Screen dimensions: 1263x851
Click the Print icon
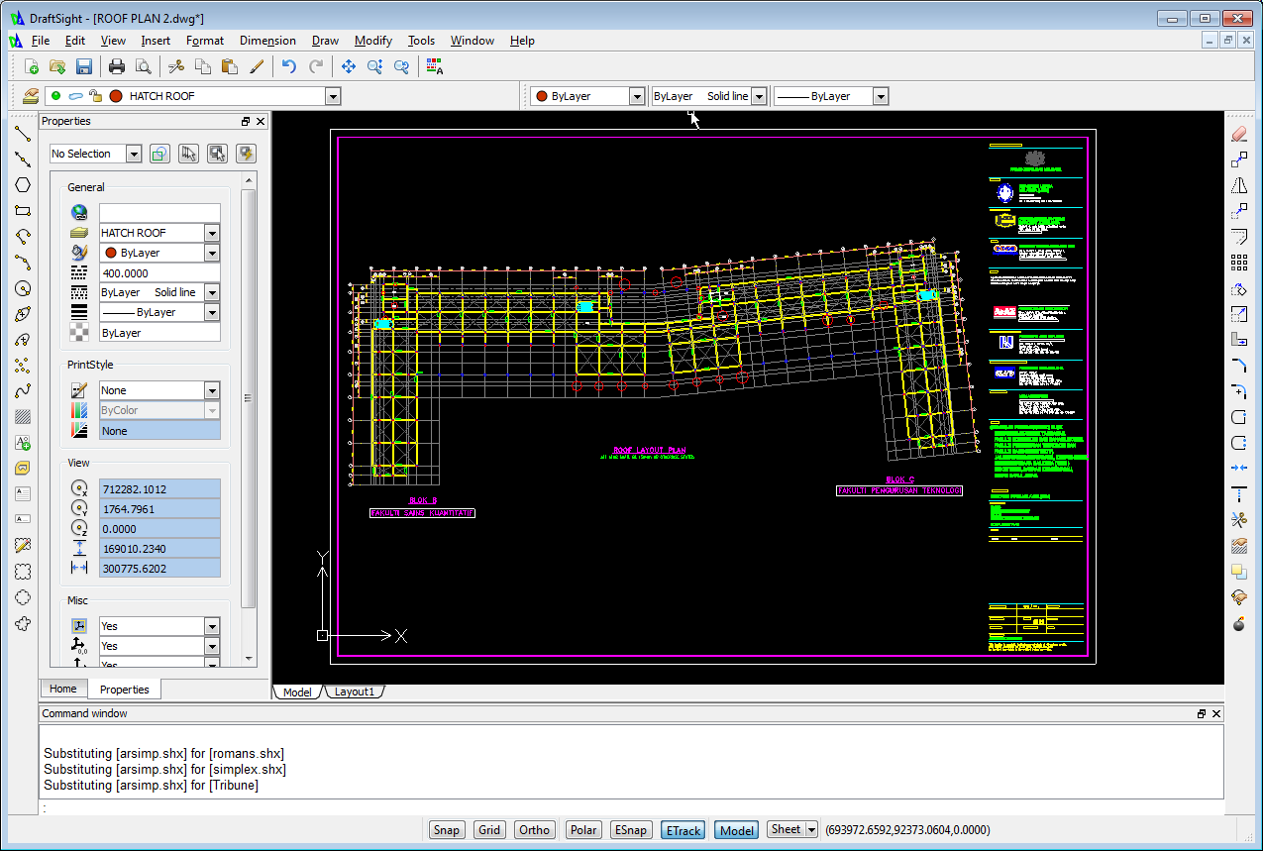click(117, 66)
